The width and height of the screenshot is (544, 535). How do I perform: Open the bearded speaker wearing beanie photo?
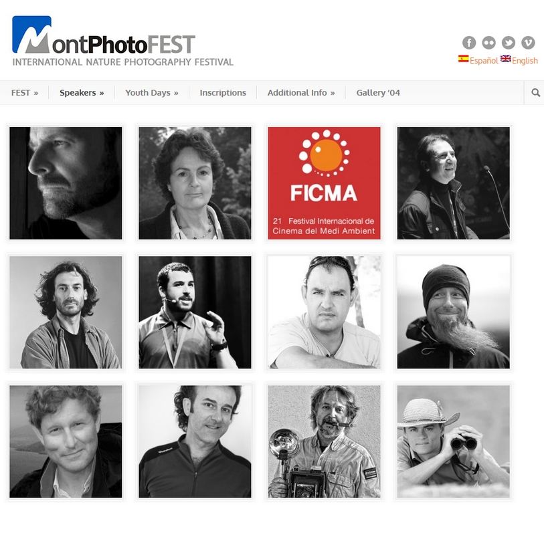coord(454,312)
